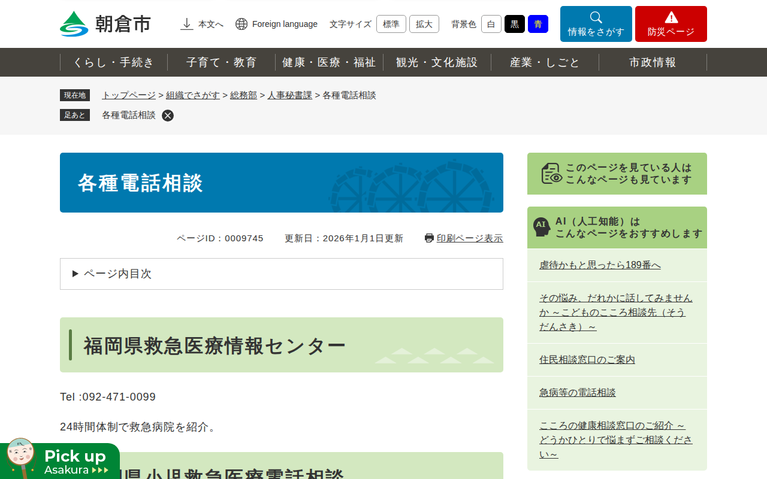
Task: Open the くらし・手続き menu
Action: 114,62
